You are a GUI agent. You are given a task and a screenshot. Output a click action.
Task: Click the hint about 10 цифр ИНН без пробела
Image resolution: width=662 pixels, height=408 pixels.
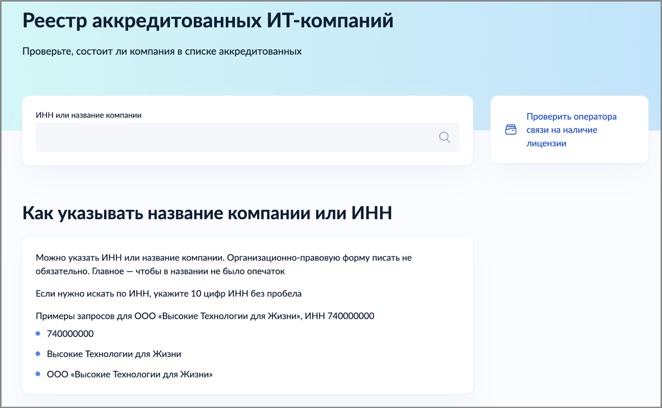point(168,294)
